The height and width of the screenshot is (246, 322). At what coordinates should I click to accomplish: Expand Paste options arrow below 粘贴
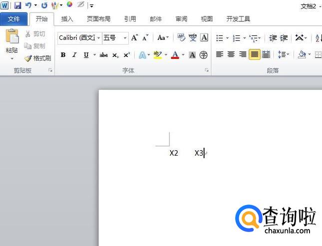tap(12, 59)
